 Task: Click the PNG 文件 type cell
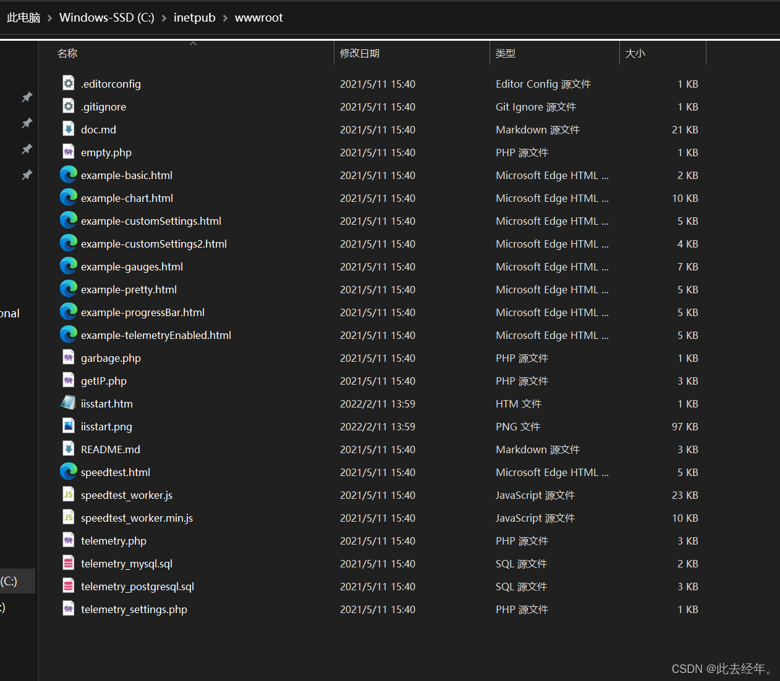(518, 427)
